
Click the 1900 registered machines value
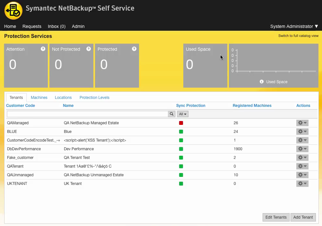[238, 149]
